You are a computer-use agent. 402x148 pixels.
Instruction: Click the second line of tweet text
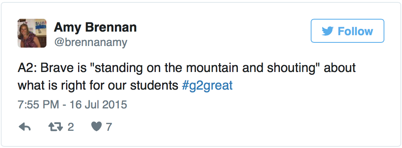[x=125, y=86]
